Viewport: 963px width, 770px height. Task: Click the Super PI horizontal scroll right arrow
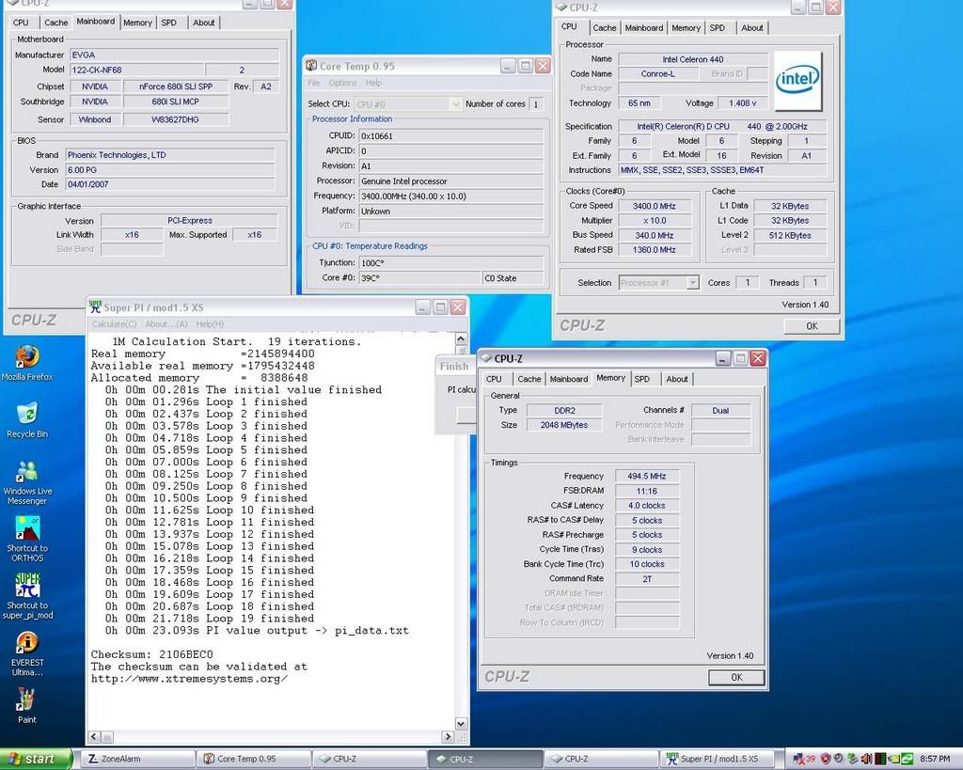448,737
